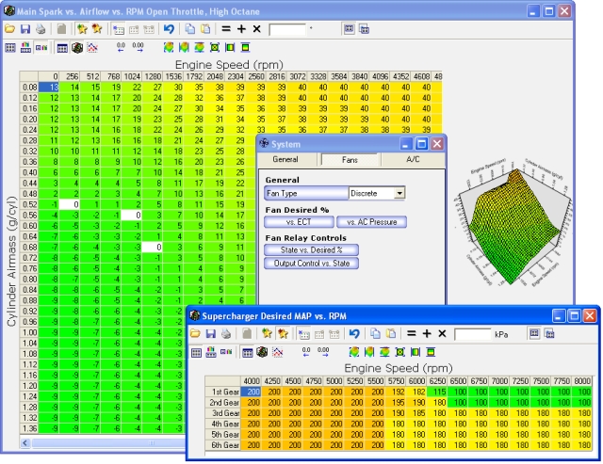The width and height of the screenshot is (603, 464).
Task: Select the white 0 cell in row 0.56
Action: coord(132,216)
